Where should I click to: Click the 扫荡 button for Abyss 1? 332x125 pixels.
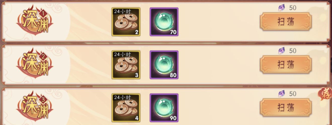pyautogui.click(x=286, y=22)
